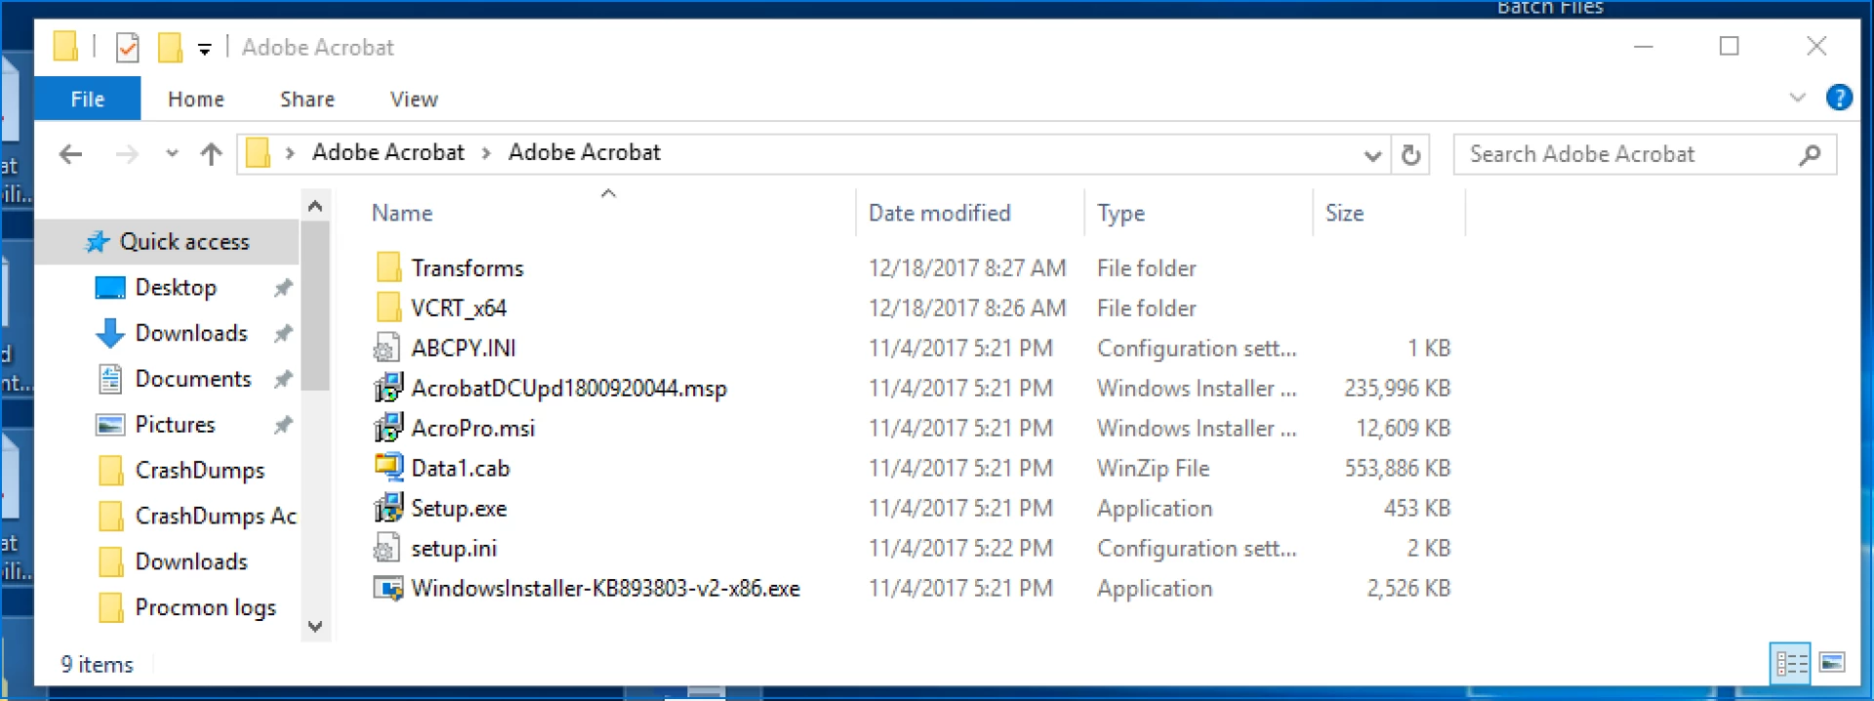Click the AcroPro.msi file name

473,428
